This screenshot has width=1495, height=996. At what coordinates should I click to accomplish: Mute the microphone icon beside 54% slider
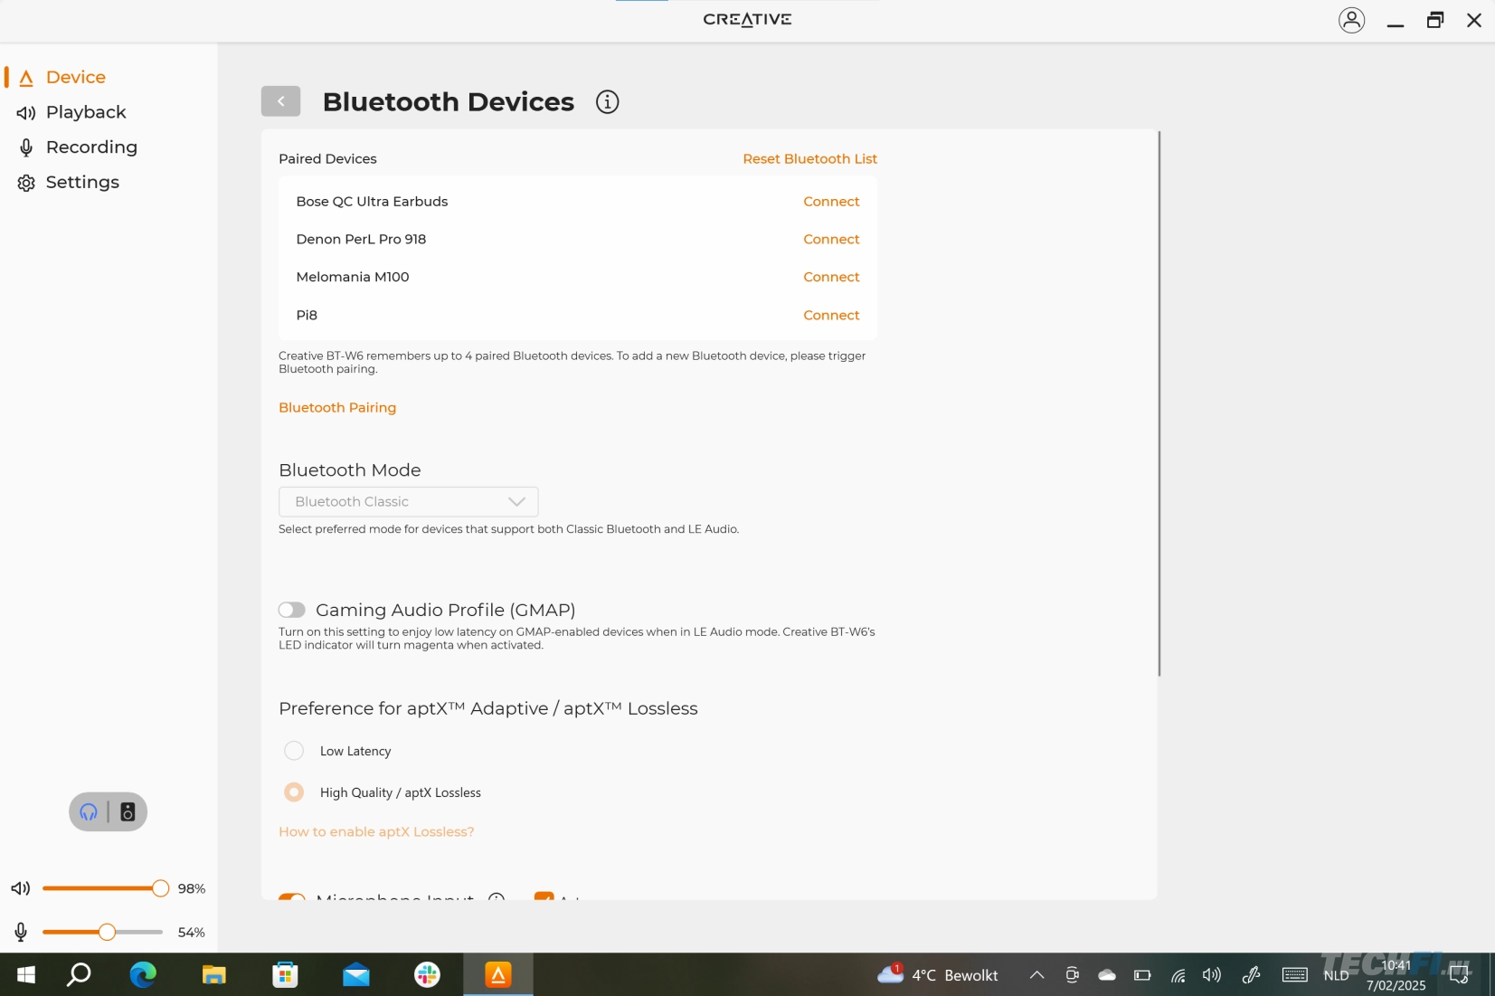pyautogui.click(x=20, y=932)
